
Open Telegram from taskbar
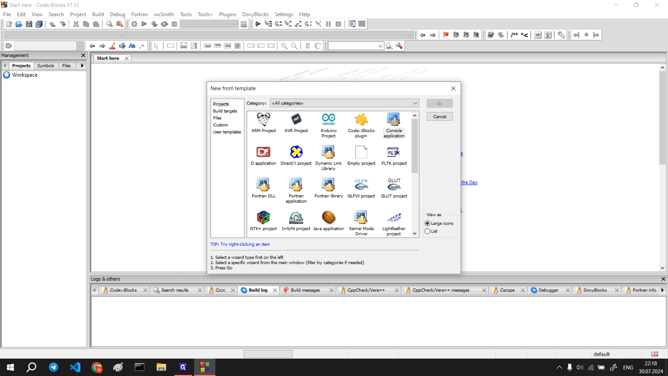click(54, 367)
